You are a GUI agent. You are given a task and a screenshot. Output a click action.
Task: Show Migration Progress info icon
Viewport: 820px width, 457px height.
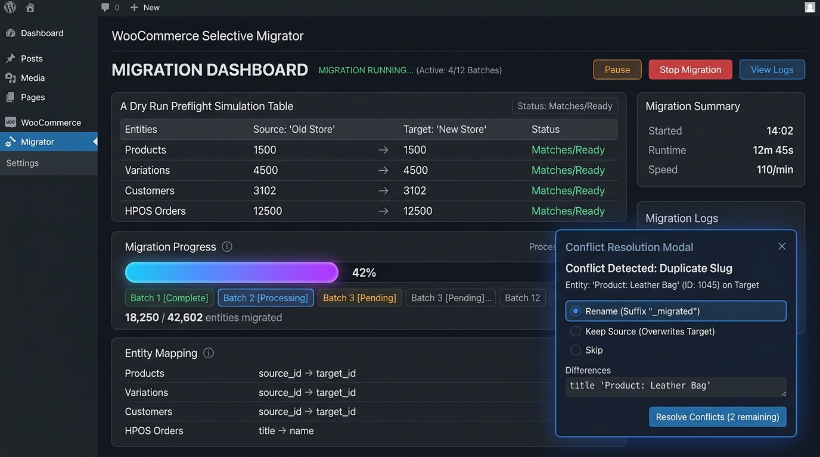(x=227, y=246)
